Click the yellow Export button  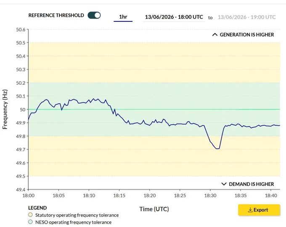pyautogui.click(x=259, y=210)
